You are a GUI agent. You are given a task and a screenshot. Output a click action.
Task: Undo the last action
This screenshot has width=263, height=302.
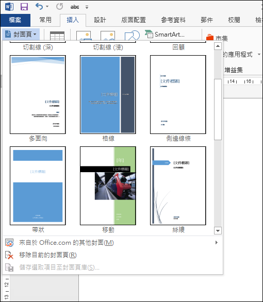point(39,7)
